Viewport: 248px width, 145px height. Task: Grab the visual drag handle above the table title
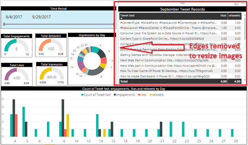click(x=182, y=3)
